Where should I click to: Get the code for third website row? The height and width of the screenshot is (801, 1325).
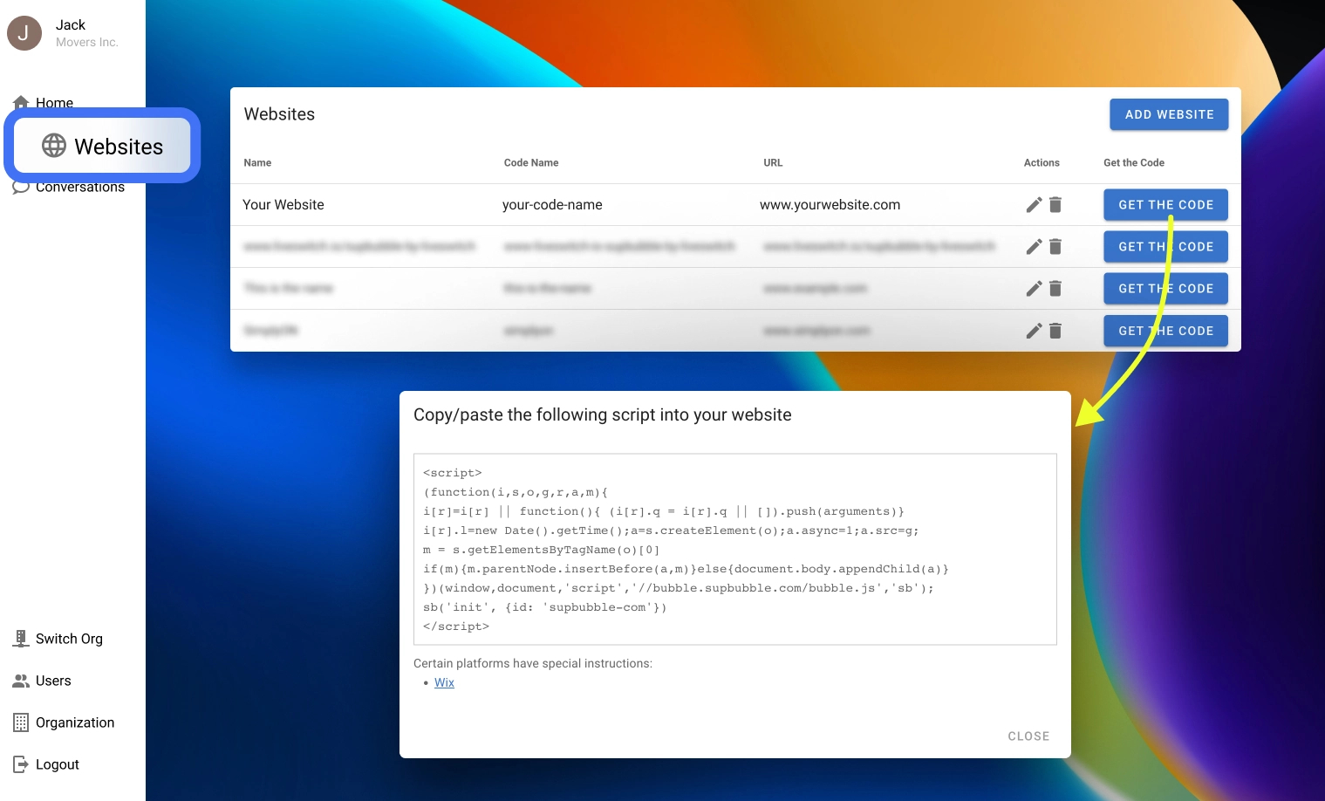(x=1165, y=289)
